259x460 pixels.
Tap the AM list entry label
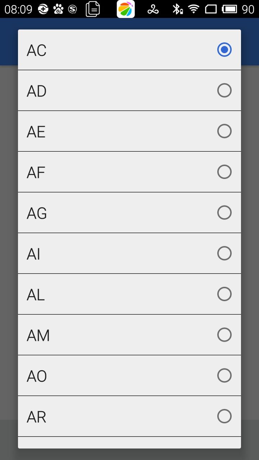[38, 336]
